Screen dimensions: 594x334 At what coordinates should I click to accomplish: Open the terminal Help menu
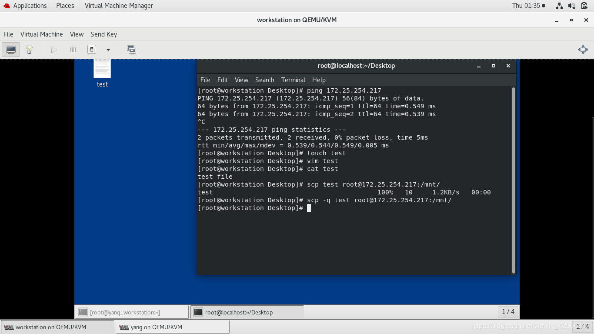coord(319,80)
